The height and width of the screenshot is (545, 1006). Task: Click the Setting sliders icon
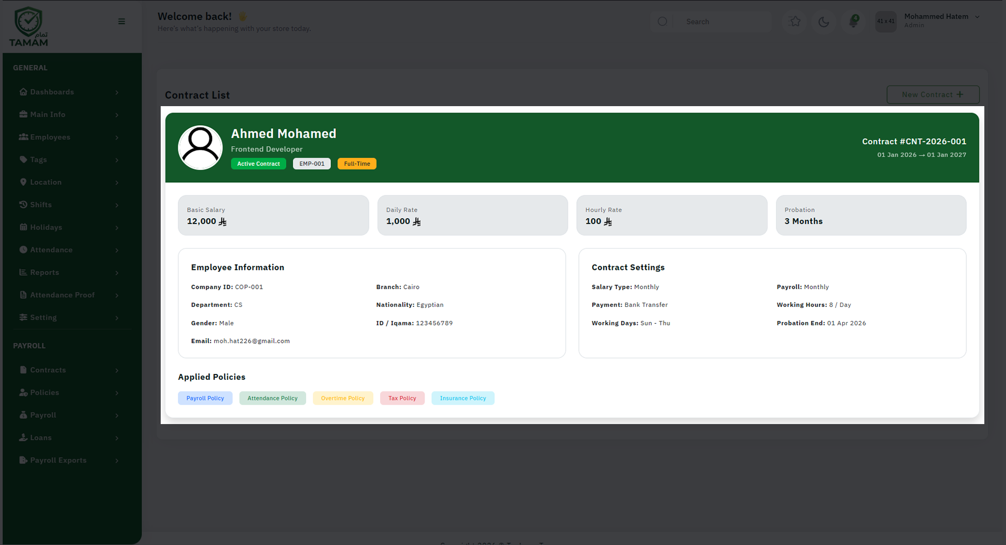(23, 317)
